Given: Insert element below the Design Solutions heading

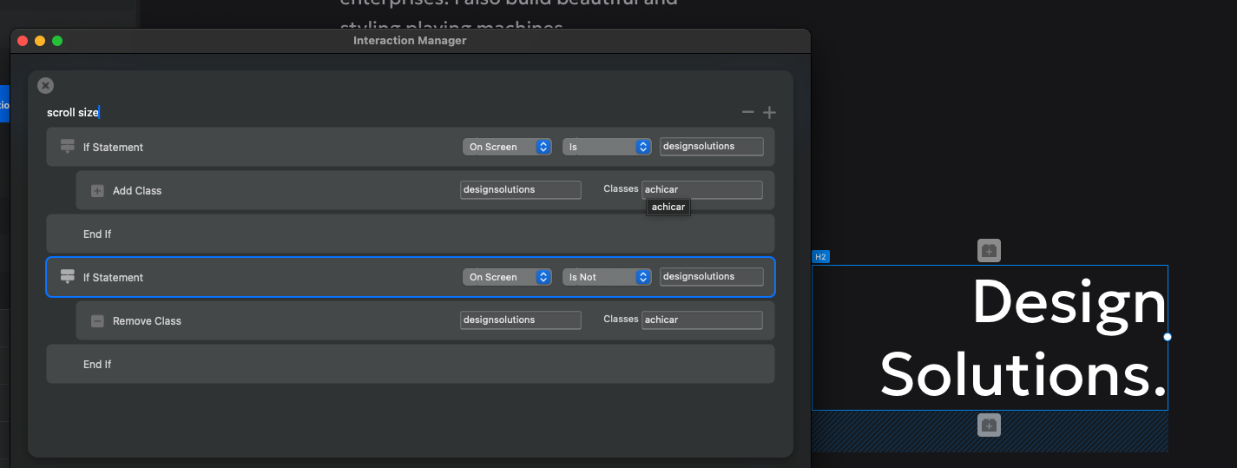Looking at the screenshot, I should point(989,425).
